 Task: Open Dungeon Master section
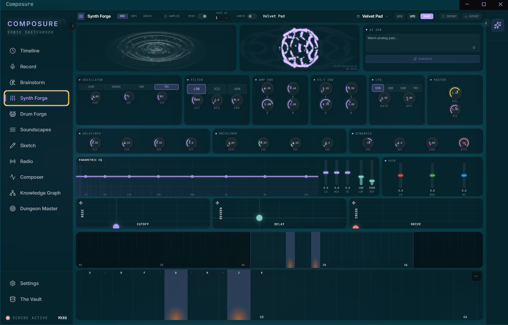click(x=36, y=209)
